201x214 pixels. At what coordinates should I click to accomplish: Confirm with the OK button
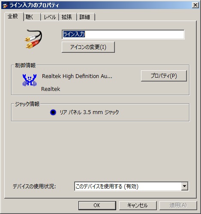pyautogui.click(x=97, y=205)
